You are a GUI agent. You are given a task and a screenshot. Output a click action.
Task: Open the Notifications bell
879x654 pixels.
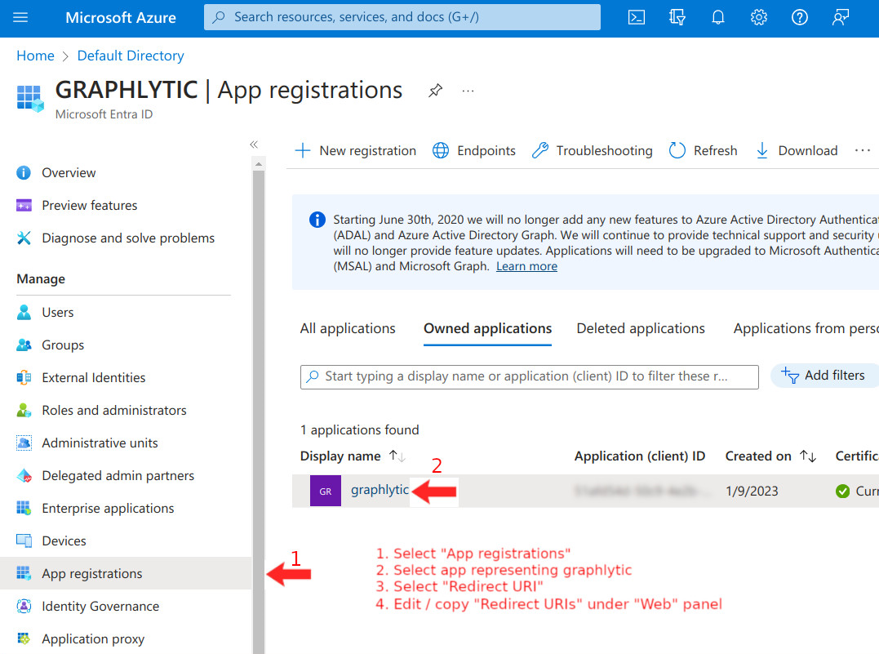(x=717, y=16)
